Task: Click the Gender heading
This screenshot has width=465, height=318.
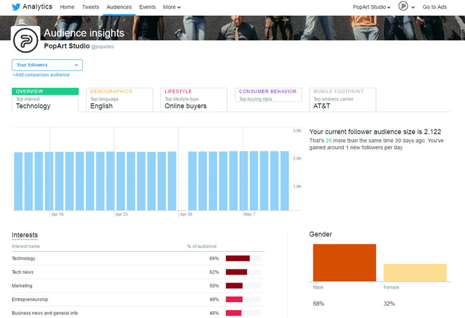Action: coord(321,234)
